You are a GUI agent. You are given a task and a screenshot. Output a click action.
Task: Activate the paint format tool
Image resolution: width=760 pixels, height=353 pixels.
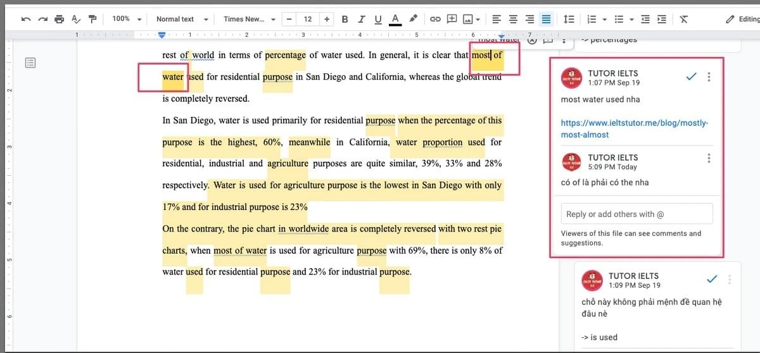pyautogui.click(x=92, y=19)
